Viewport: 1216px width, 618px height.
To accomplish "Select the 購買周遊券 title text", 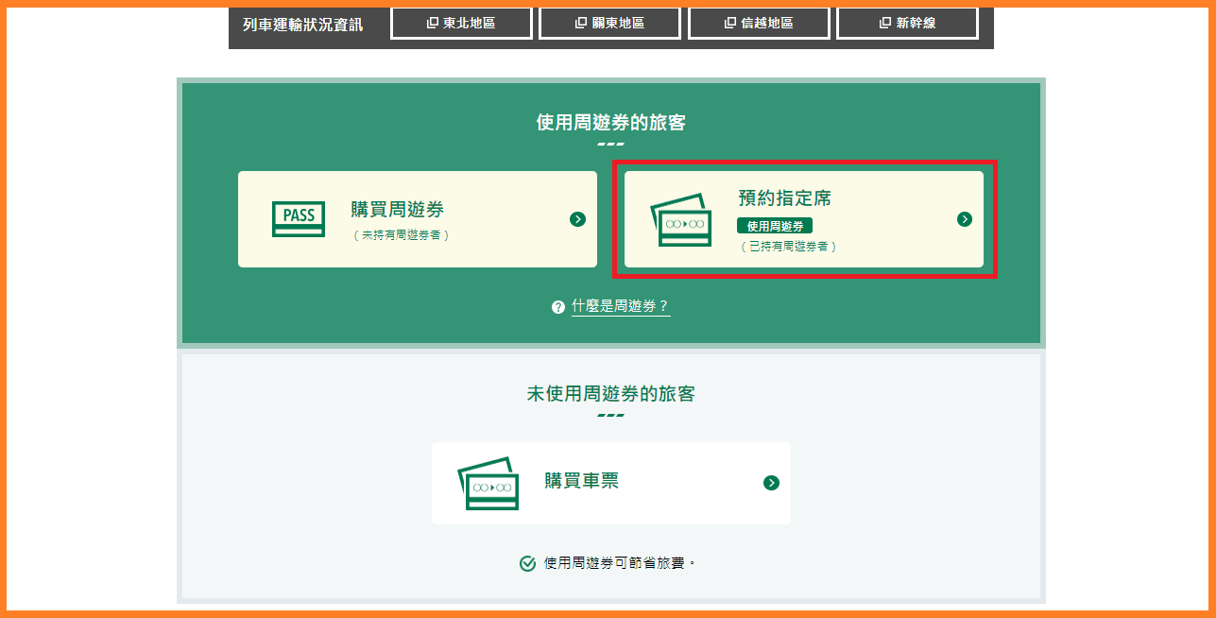I will coord(397,210).
